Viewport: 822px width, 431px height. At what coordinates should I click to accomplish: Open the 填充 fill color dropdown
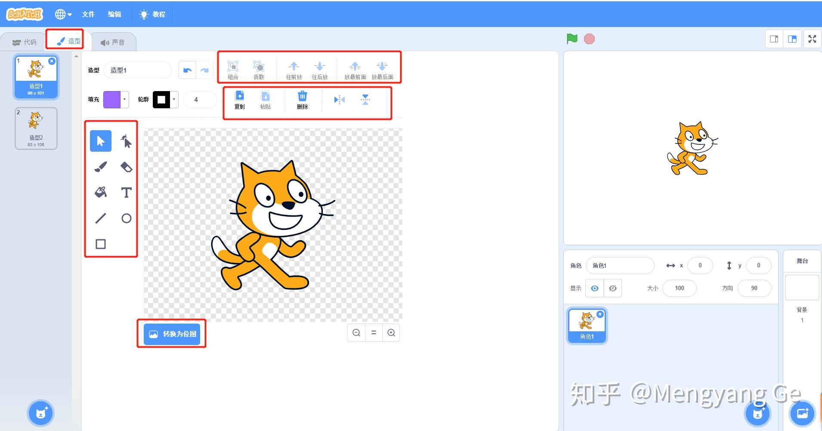click(124, 100)
